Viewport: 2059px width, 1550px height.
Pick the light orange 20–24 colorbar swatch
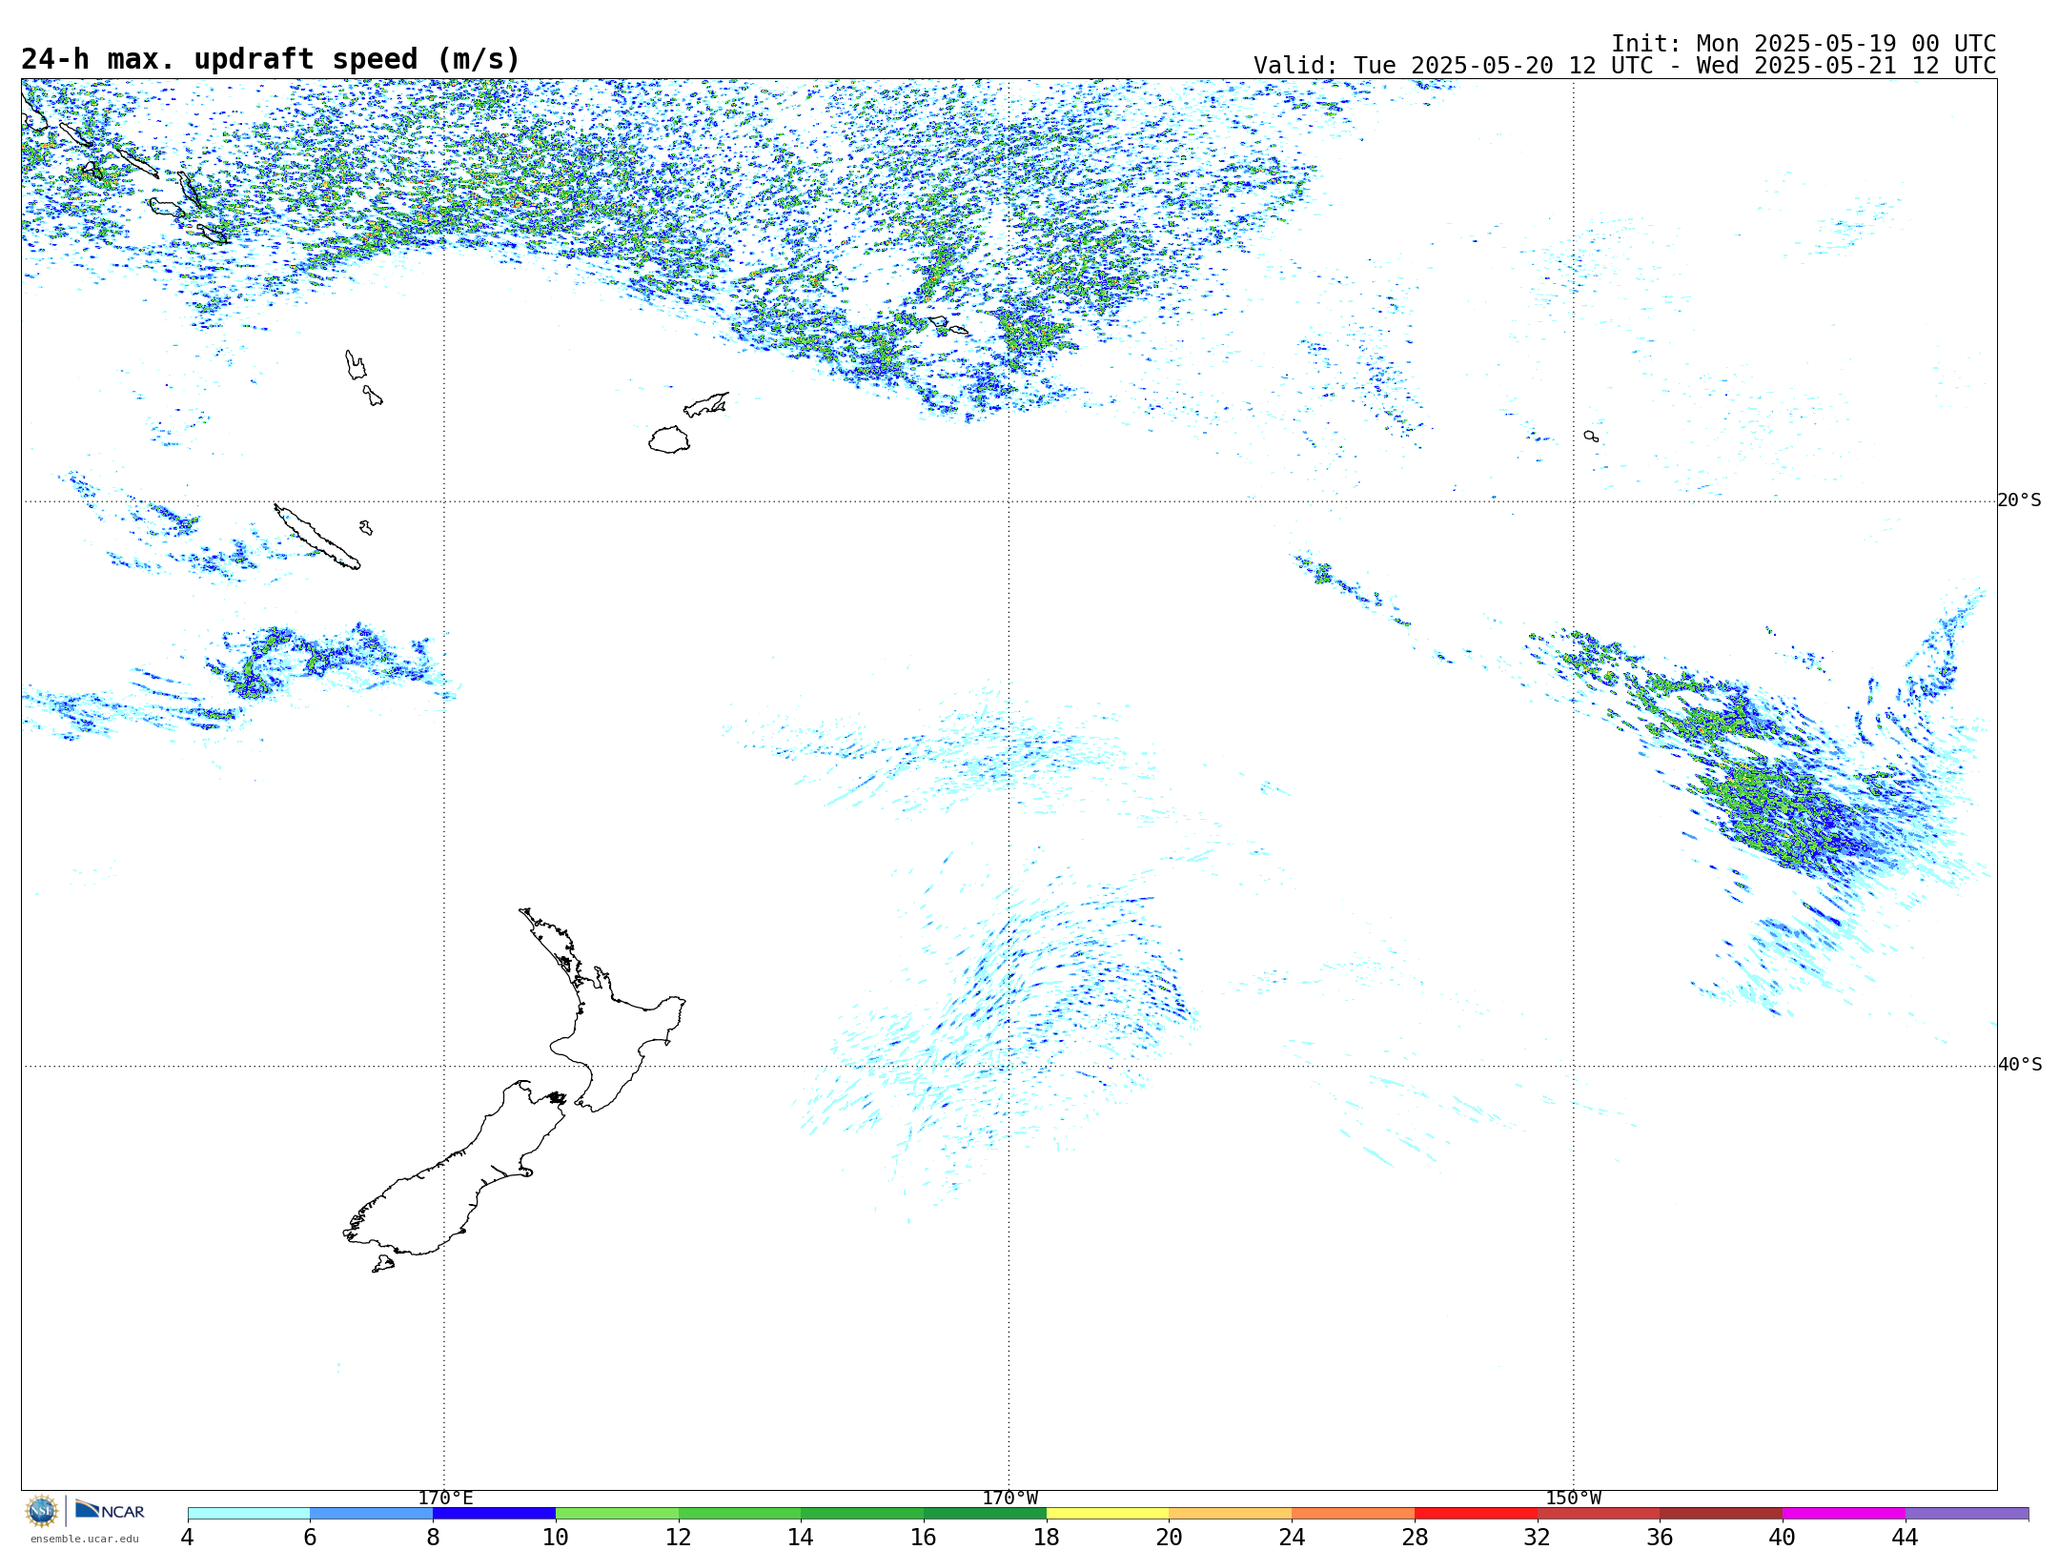click(x=1231, y=1514)
